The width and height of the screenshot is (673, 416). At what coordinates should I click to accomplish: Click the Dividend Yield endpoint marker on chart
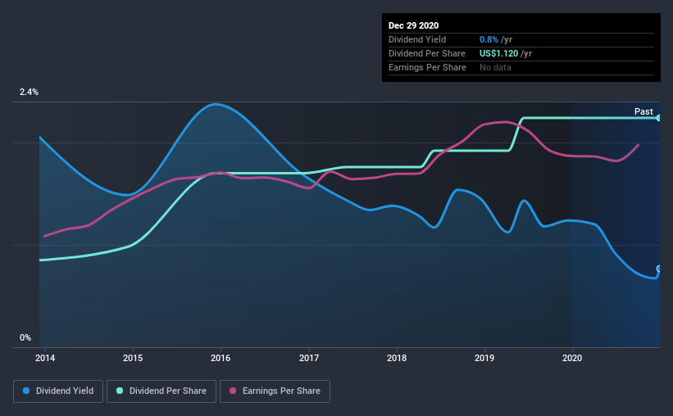pyautogui.click(x=659, y=269)
